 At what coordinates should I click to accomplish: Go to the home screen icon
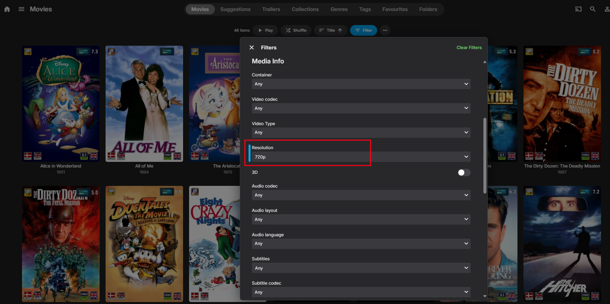pos(7,9)
